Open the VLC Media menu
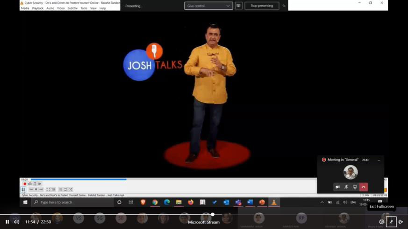The width and height of the screenshot is (408, 229). pyautogui.click(x=25, y=8)
